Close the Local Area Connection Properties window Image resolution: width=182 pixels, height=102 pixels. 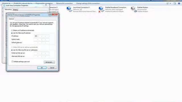tap(46, 5)
